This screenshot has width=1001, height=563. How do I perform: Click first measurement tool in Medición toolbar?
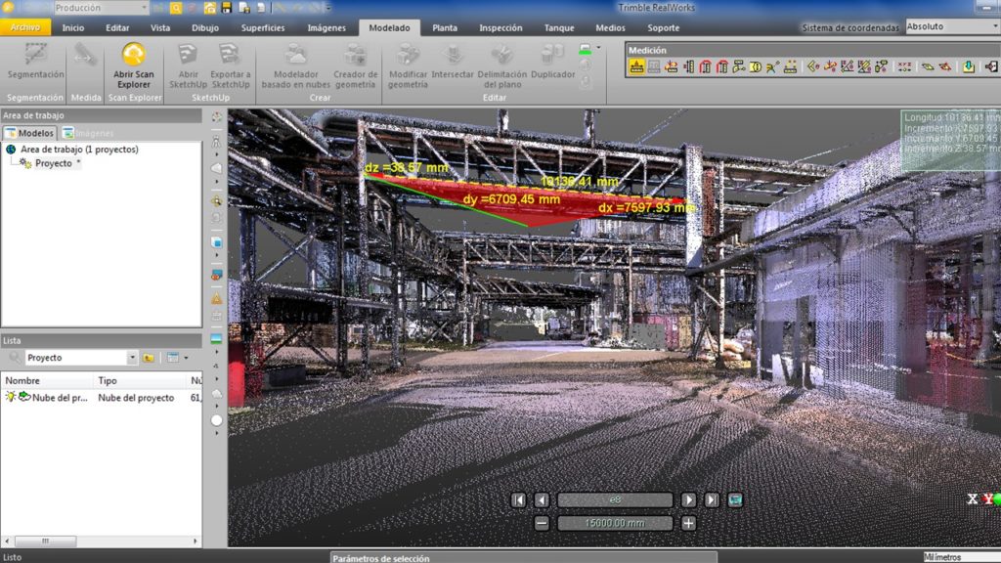(x=636, y=66)
